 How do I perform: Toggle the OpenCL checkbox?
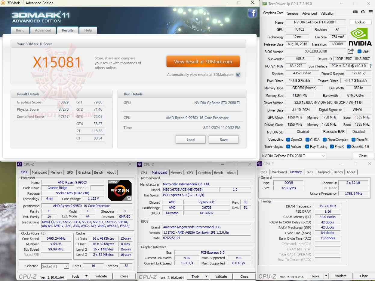288,140
